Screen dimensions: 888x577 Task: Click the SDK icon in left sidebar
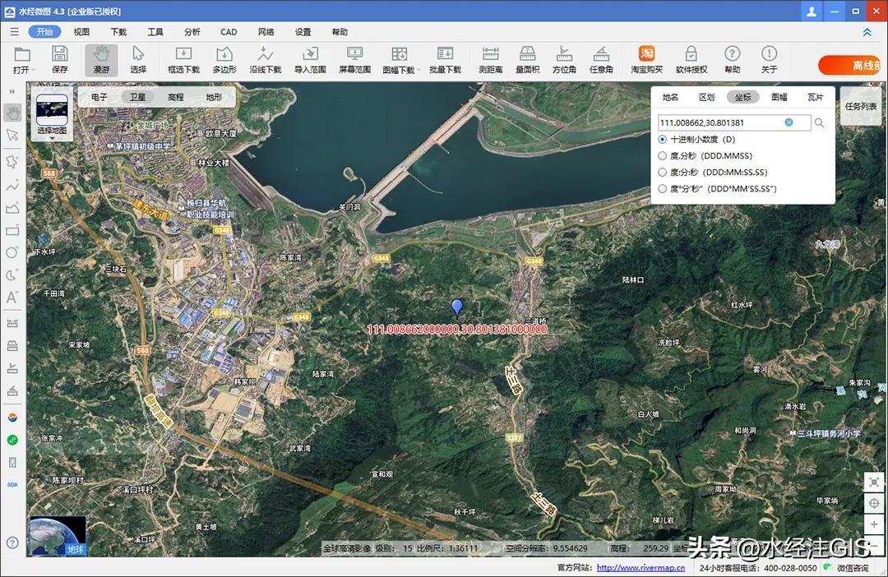(x=12, y=485)
